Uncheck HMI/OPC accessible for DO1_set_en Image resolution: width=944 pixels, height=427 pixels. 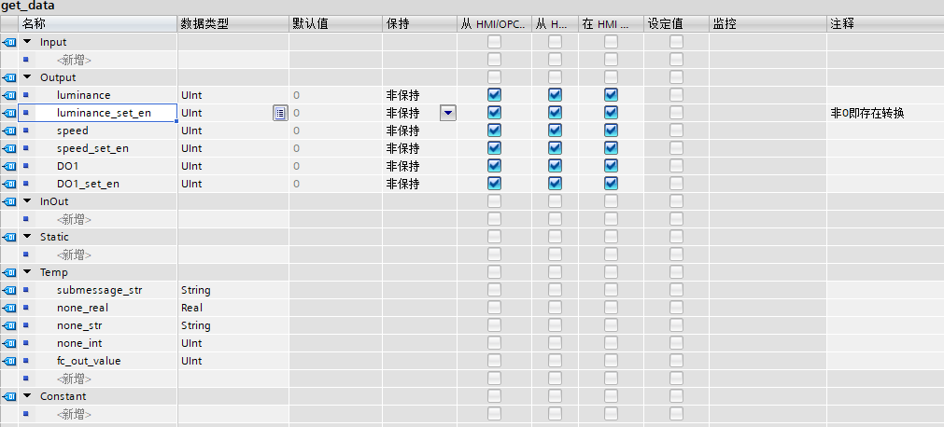[494, 184]
